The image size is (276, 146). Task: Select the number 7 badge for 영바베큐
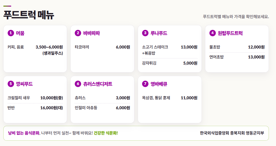pos(145,84)
